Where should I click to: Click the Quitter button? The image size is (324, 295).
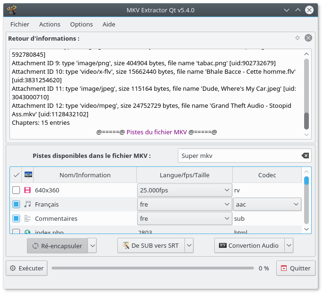pyautogui.click(x=296, y=268)
